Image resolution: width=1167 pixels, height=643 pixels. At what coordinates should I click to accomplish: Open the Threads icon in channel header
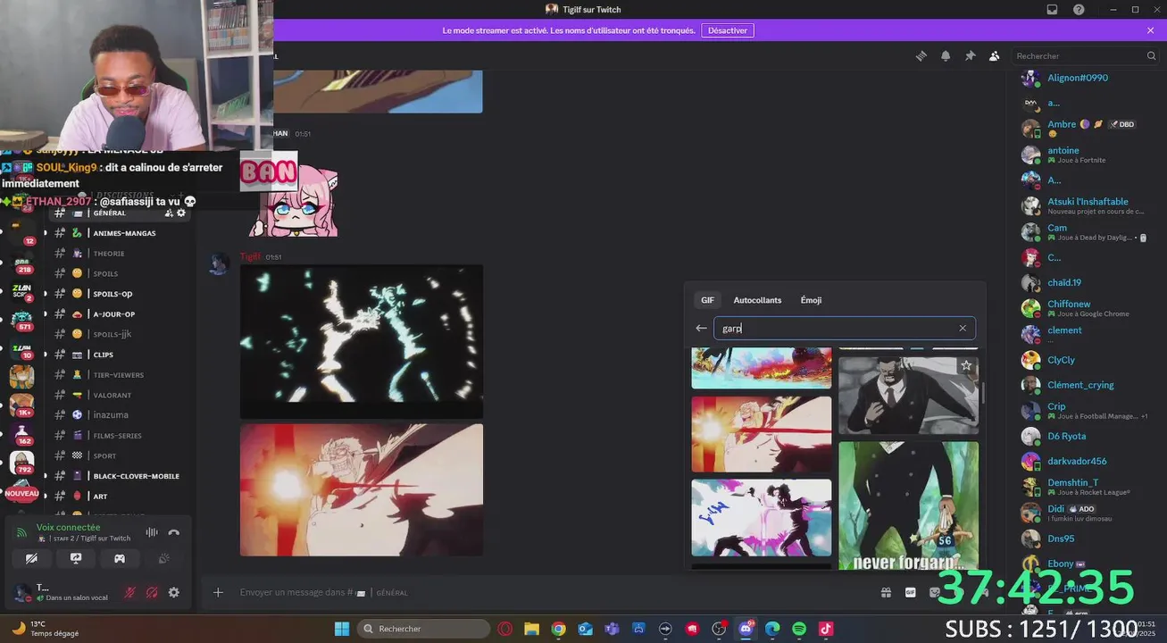point(921,55)
